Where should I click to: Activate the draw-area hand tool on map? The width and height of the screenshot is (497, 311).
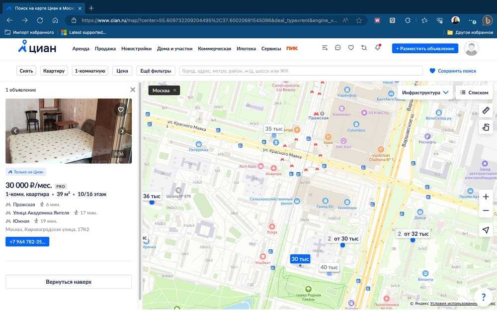click(486, 127)
